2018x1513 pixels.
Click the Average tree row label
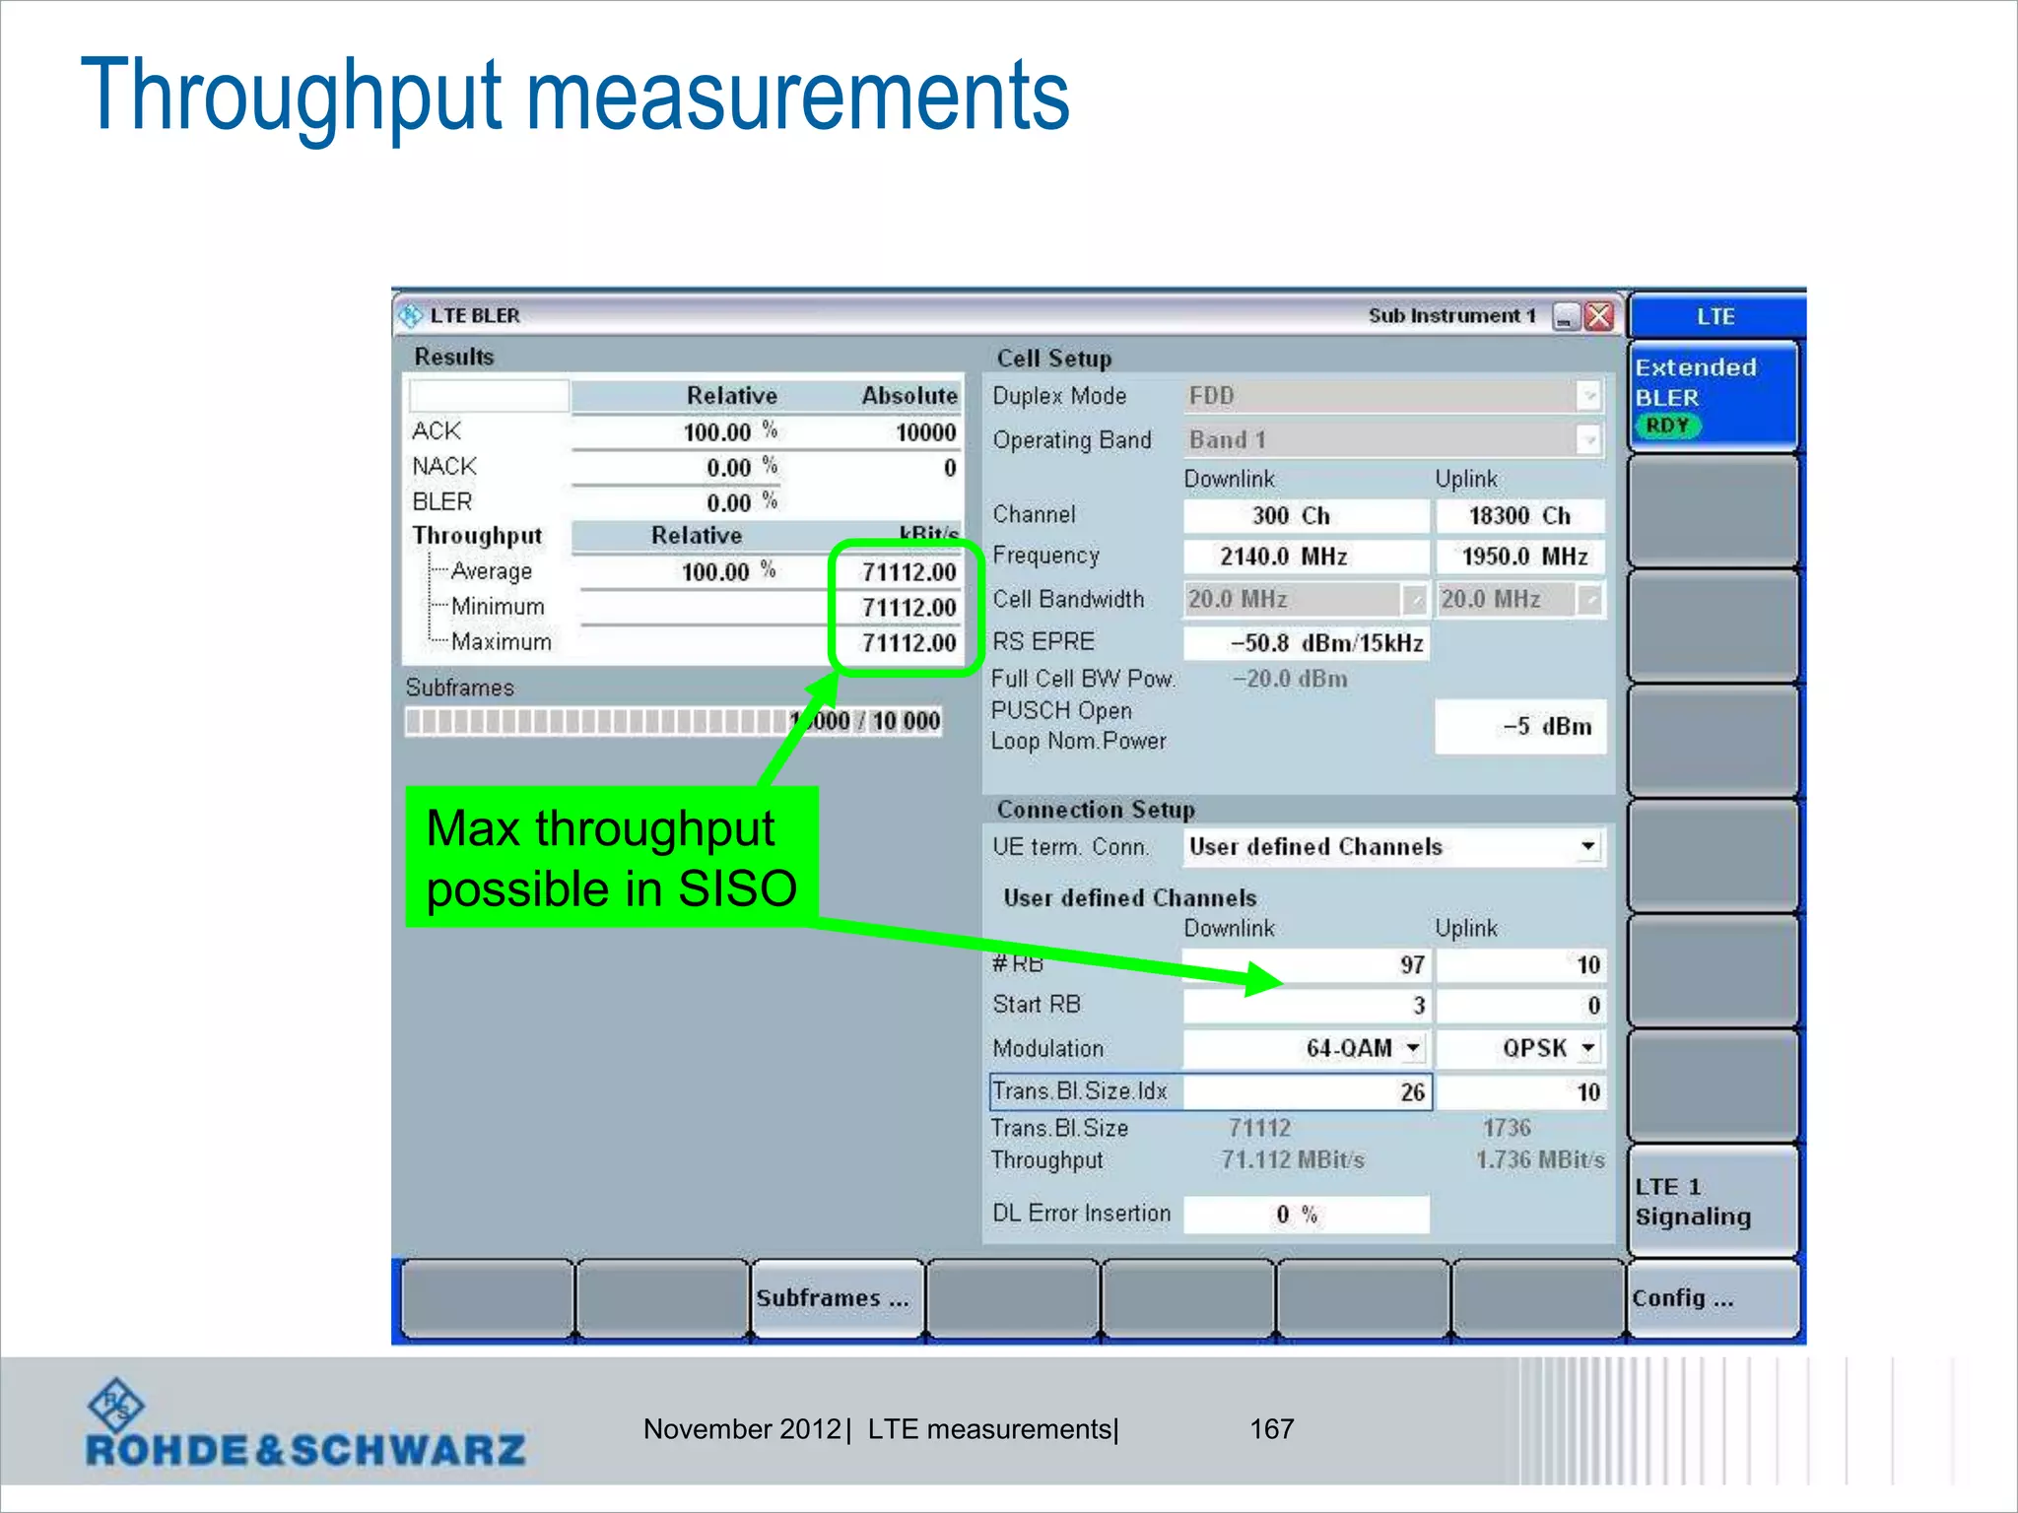click(x=491, y=571)
